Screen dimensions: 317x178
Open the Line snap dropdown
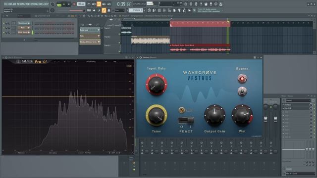pos(119,10)
